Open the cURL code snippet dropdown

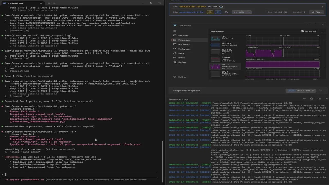(x=249, y=12)
